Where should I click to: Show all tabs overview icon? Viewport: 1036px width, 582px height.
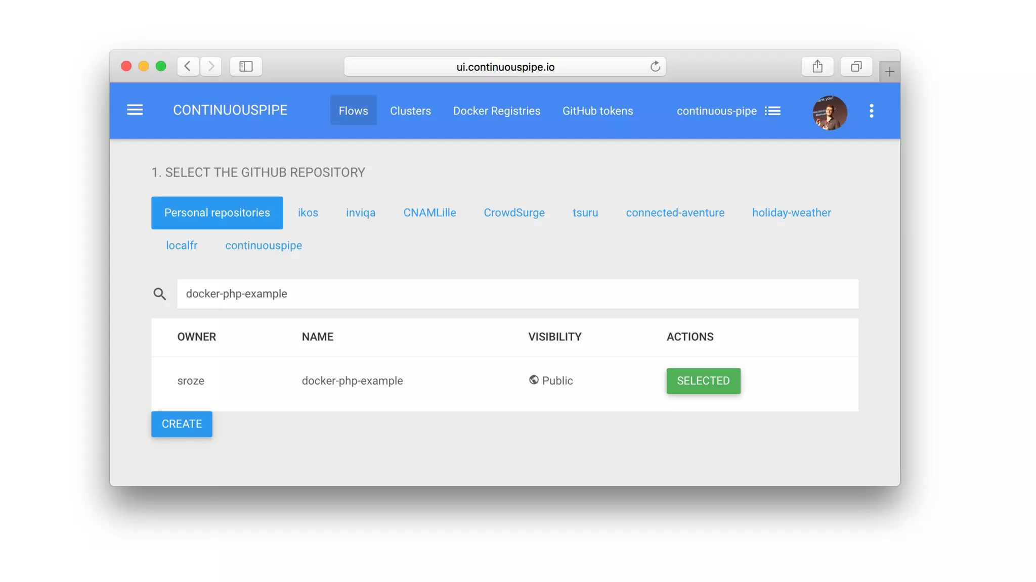856,66
